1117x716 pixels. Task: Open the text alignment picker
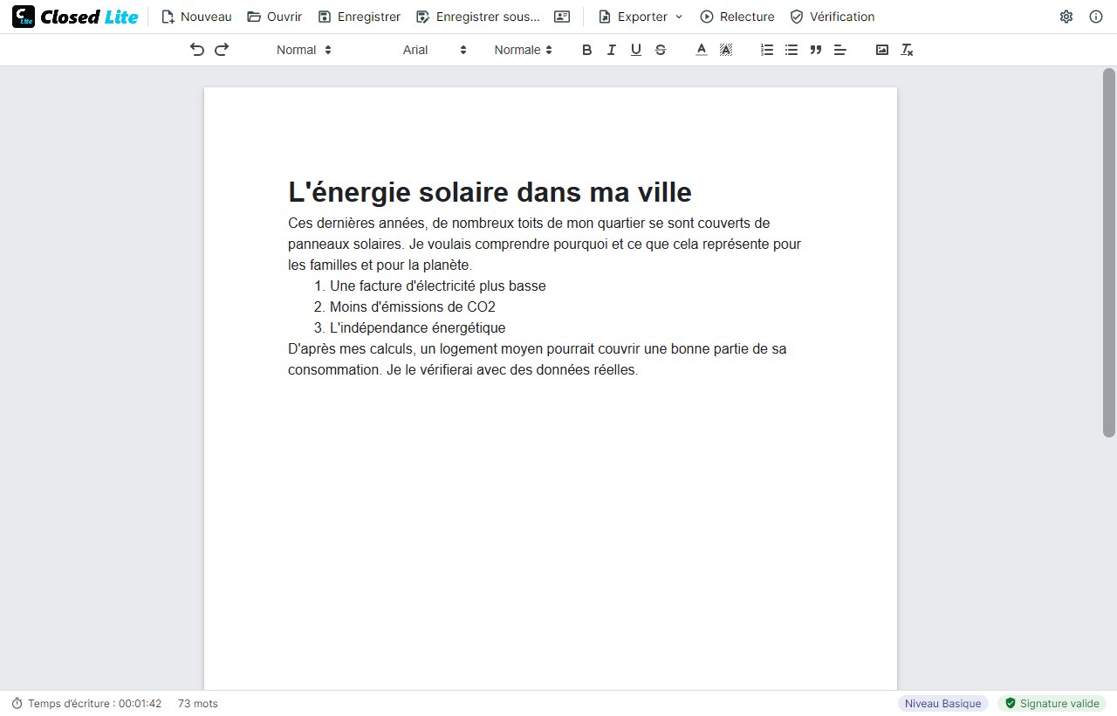(x=840, y=50)
